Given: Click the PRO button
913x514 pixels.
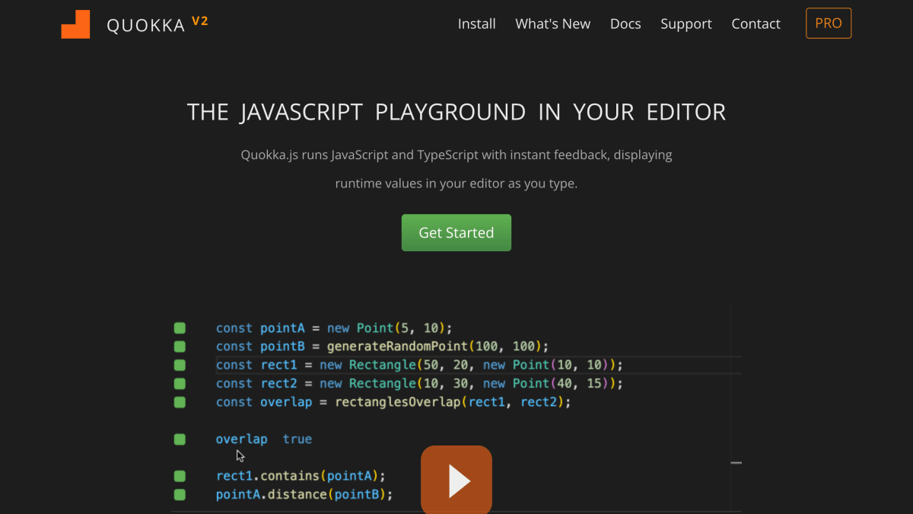Looking at the screenshot, I should pos(829,24).
